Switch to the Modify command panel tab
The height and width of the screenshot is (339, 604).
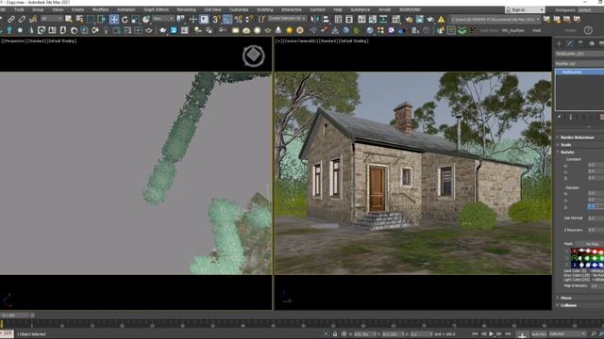[x=570, y=44]
